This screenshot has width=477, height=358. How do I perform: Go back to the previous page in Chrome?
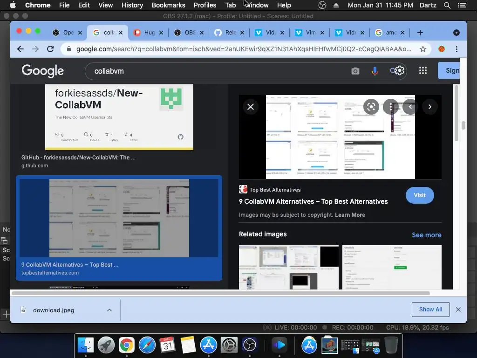pos(20,49)
